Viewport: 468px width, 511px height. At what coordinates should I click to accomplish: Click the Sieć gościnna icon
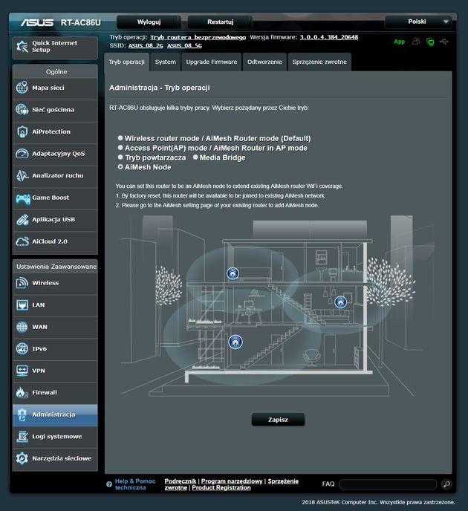(x=22, y=109)
